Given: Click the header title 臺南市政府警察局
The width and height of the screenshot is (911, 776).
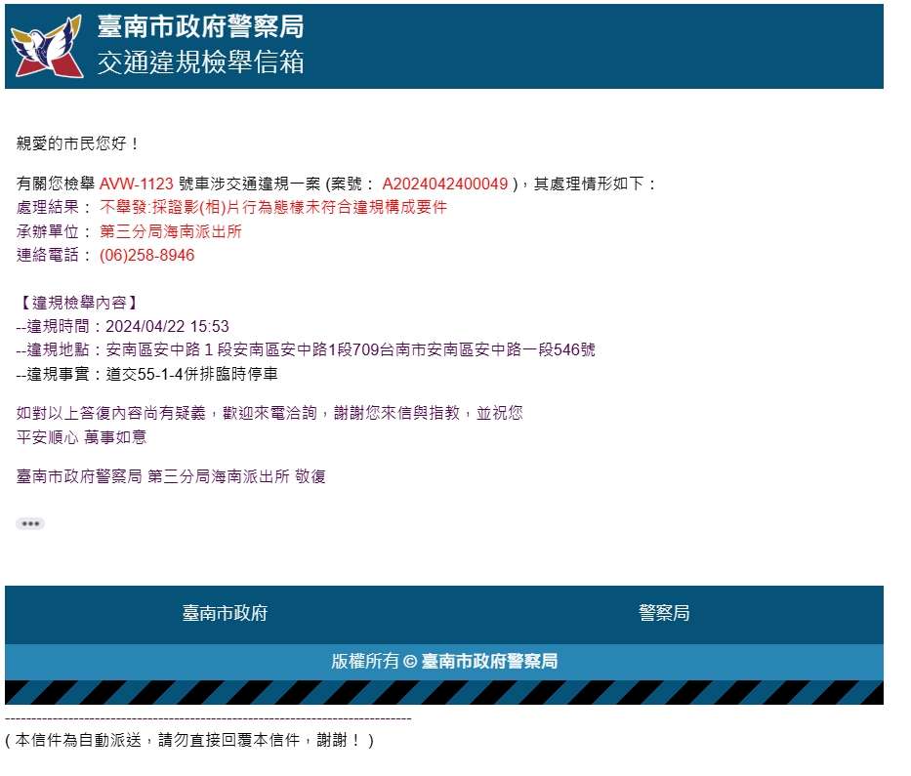Looking at the screenshot, I should click(x=200, y=26).
